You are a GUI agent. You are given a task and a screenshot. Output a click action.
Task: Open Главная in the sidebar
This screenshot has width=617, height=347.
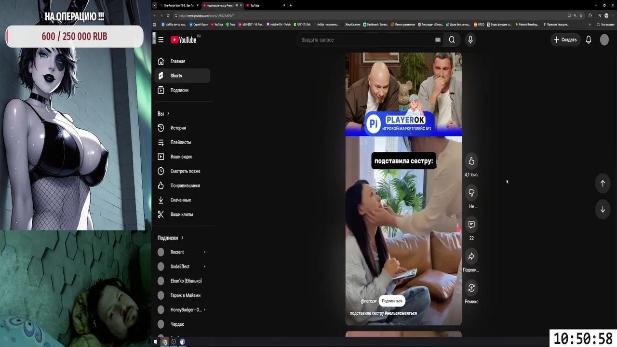pyautogui.click(x=182, y=61)
